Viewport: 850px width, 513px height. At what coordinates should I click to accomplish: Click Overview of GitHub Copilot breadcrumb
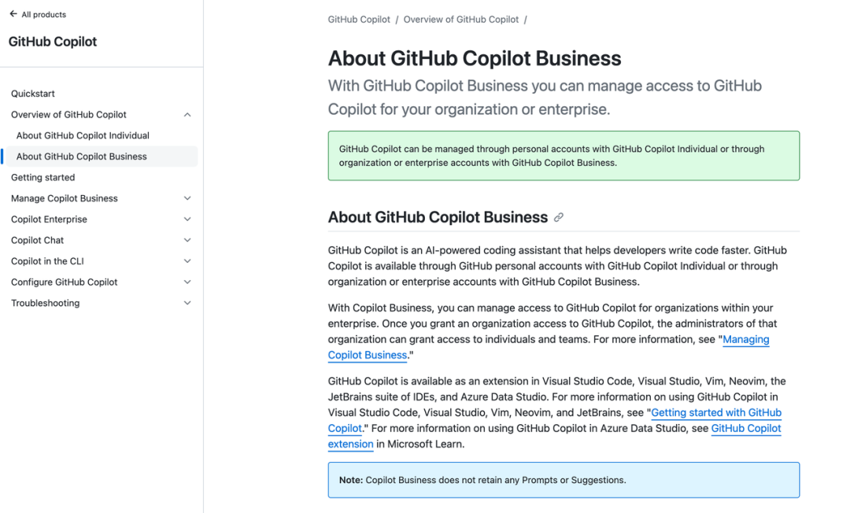point(461,20)
